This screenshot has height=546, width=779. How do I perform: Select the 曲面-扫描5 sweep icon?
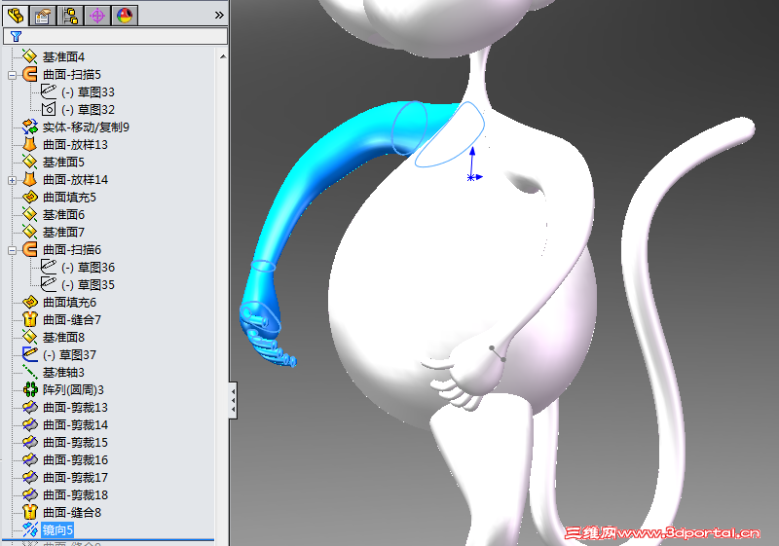pos(30,74)
